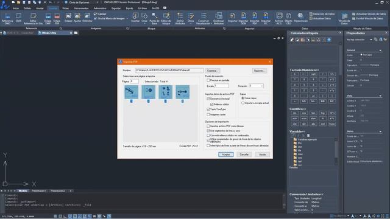
Task: Click the Examinar button
Action: (x=212, y=71)
